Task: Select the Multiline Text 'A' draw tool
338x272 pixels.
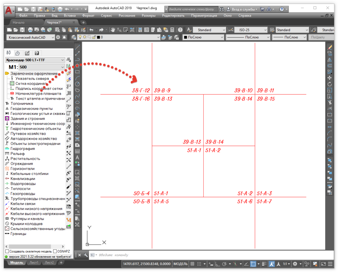Action: 77,158
